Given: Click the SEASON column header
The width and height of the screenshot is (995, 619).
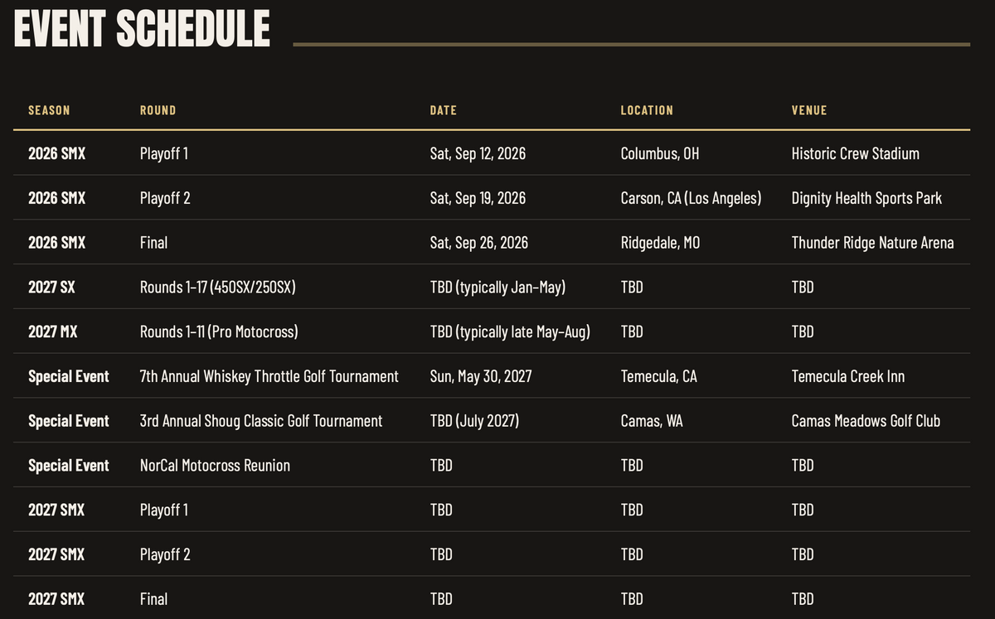Looking at the screenshot, I should click(x=49, y=110).
